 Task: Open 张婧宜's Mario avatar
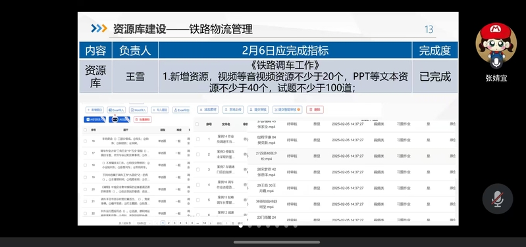pos(496,42)
